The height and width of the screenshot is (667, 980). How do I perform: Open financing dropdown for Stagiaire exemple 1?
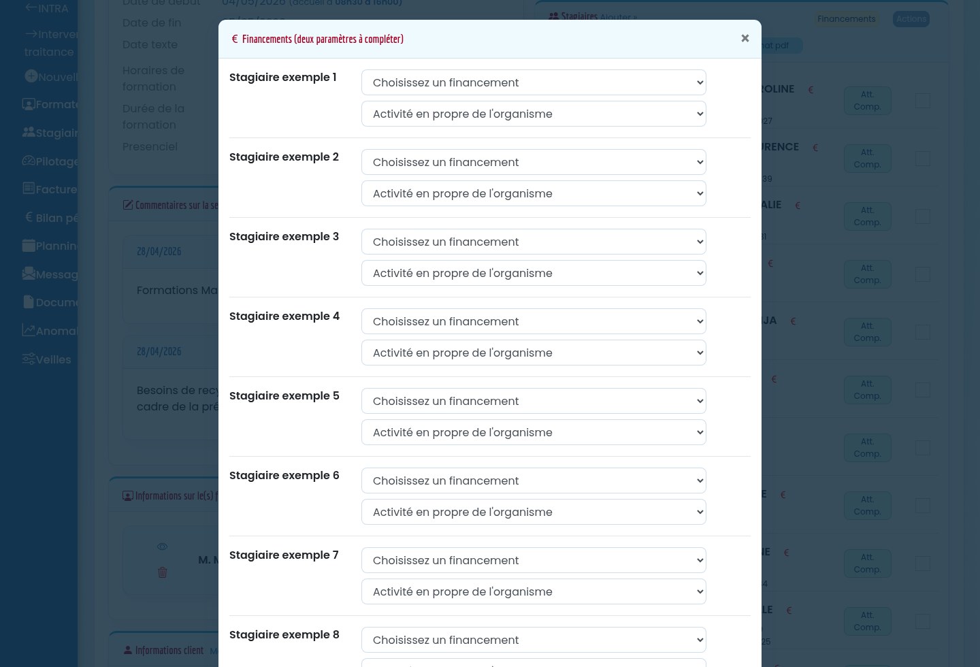(x=534, y=82)
